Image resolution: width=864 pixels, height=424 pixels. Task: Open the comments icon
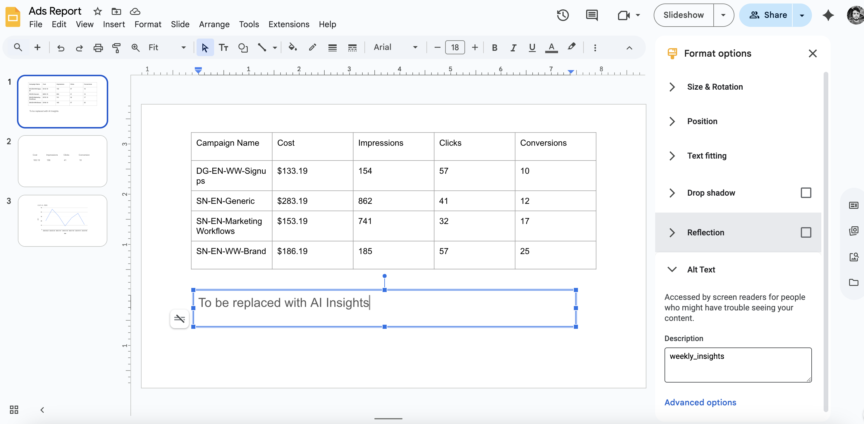(592, 15)
